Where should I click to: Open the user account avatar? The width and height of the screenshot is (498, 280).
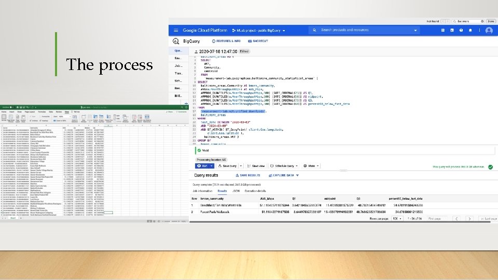(x=489, y=31)
